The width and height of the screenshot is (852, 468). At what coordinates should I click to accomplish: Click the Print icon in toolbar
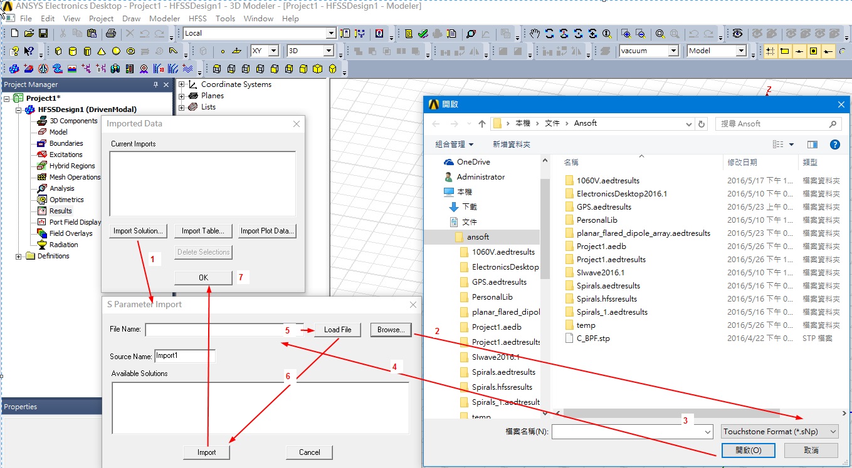pos(111,33)
